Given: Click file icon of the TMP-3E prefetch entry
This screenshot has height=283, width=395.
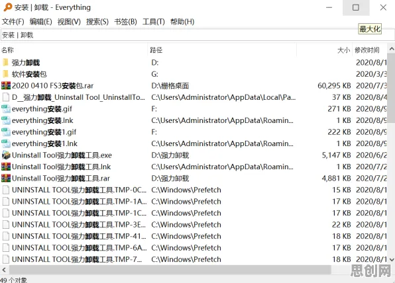Looking at the screenshot, I should 6,224.
